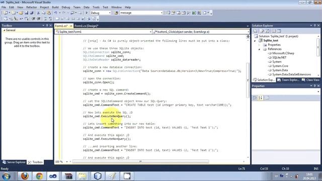This screenshot has width=322, height=181.
Task: Open the Build menu
Action: (x=55, y=7)
